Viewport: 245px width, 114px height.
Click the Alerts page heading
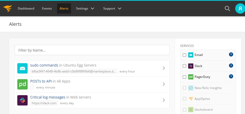point(15,24)
